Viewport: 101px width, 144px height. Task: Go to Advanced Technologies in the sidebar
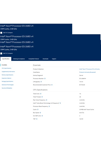click(x=8, y=85)
